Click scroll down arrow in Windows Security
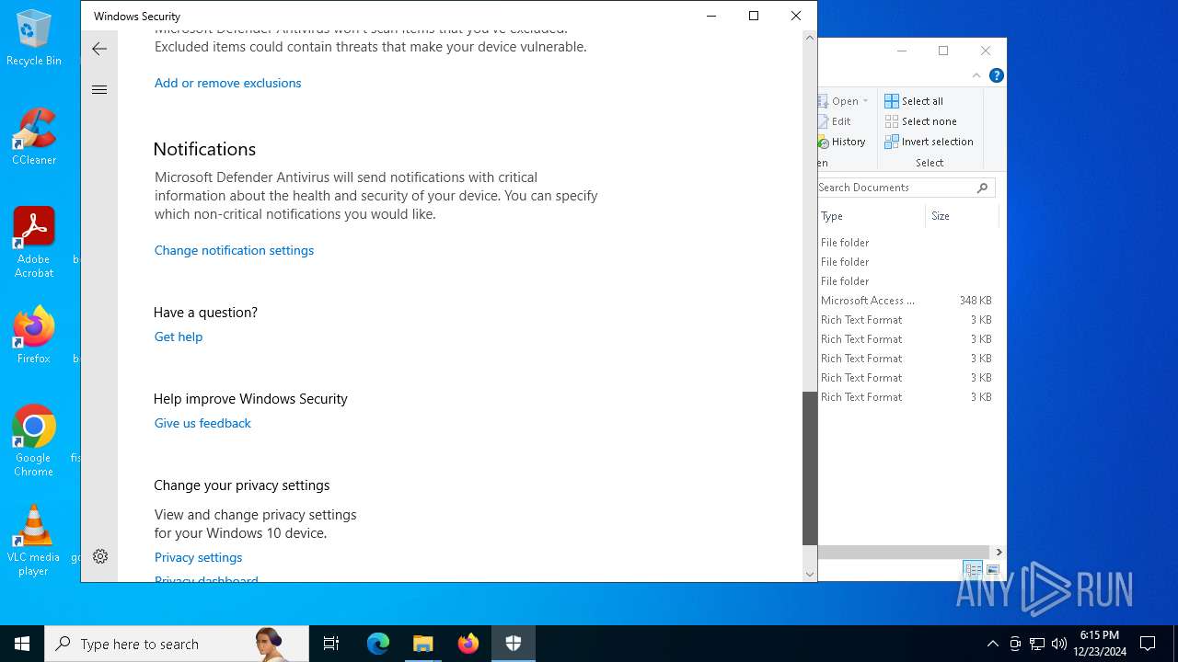The image size is (1178, 662). (x=810, y=574)
